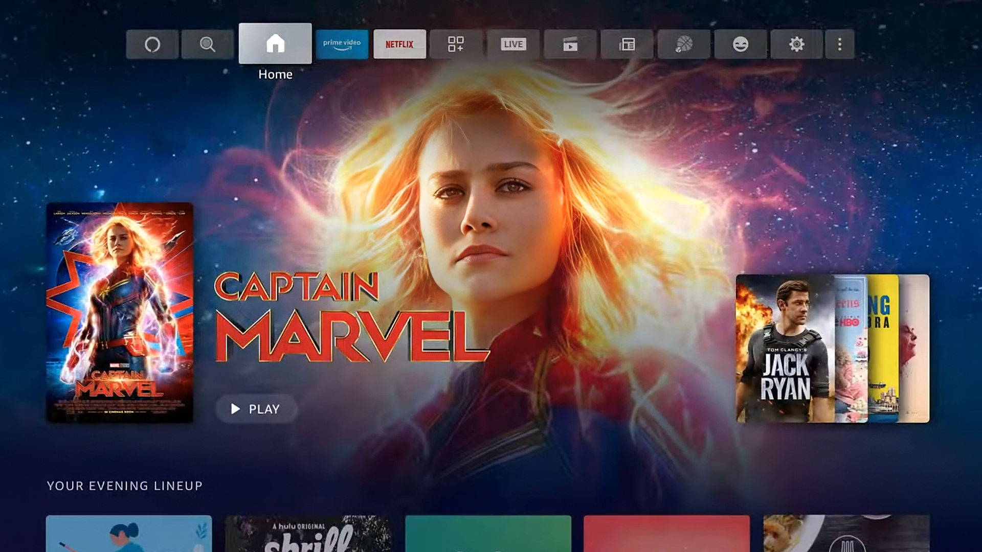This screenshot has width=982, height=552.
Task: Go to the LIVE TV tab
Action: (513, 44)
